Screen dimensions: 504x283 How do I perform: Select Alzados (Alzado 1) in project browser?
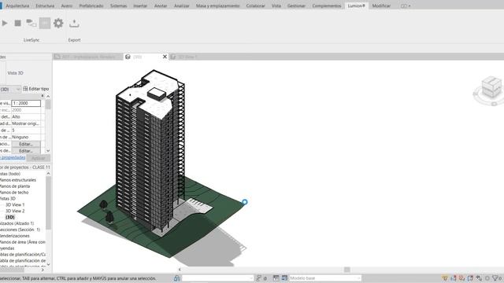[17, 223]
